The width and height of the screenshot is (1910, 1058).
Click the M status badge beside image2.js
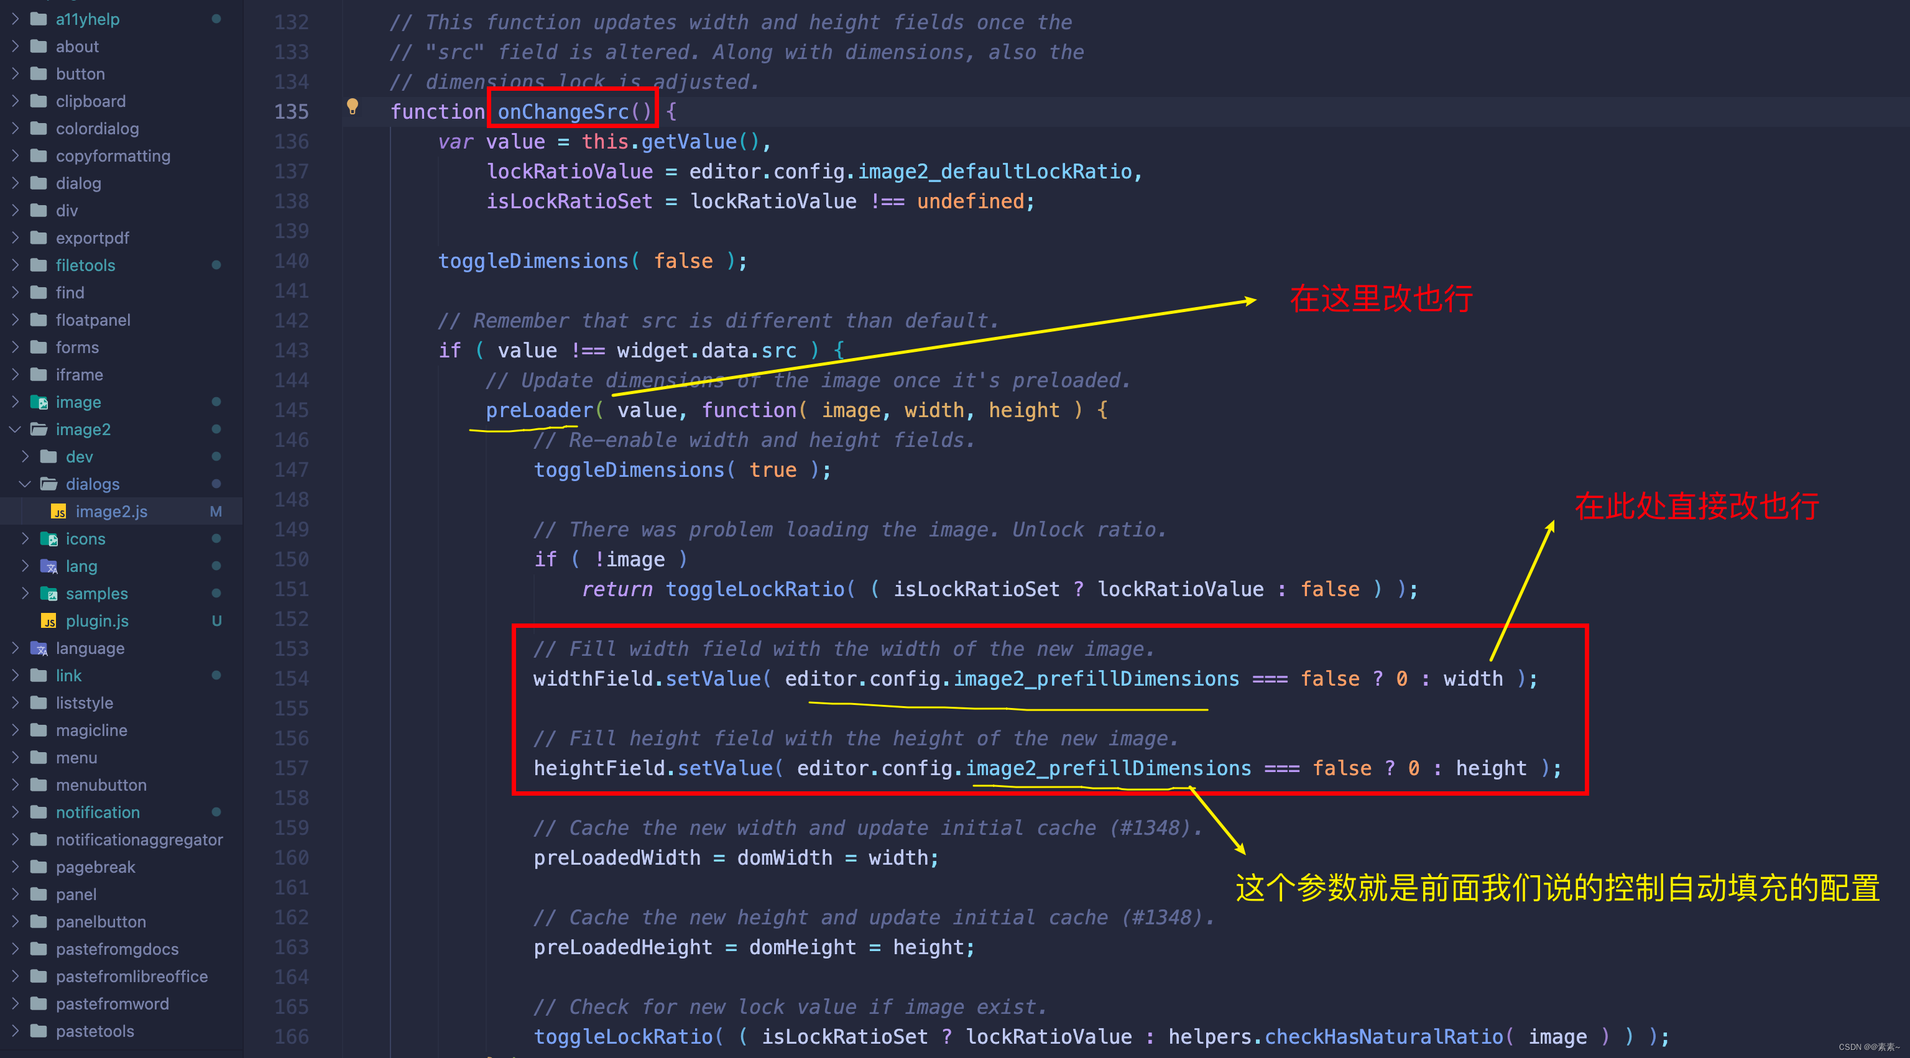click(x=216, y=512)
